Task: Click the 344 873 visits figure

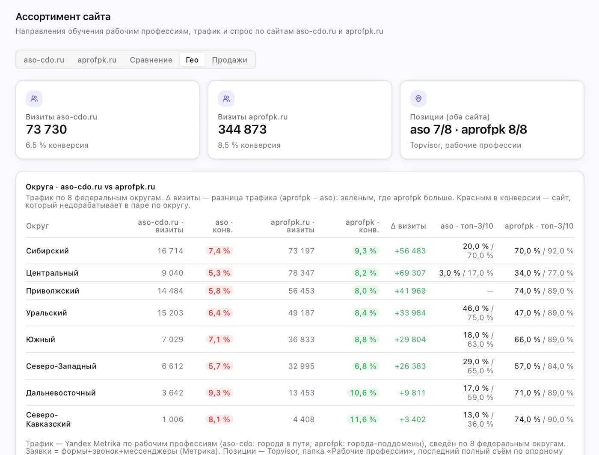Action: [x=243, y=129]
